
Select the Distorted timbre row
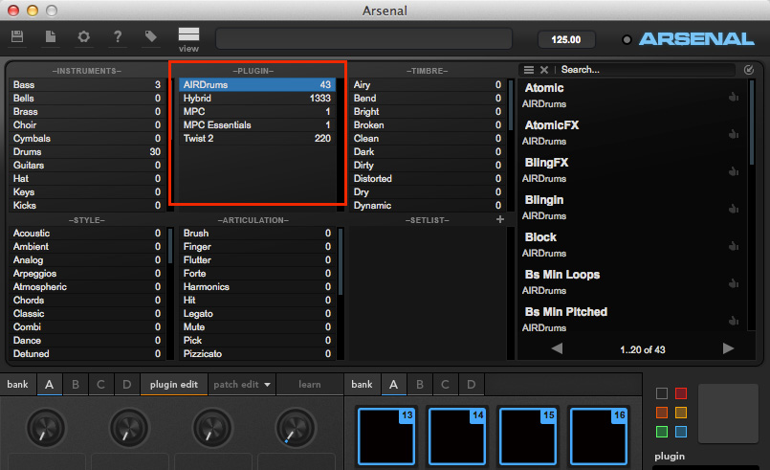coord(428,178)
